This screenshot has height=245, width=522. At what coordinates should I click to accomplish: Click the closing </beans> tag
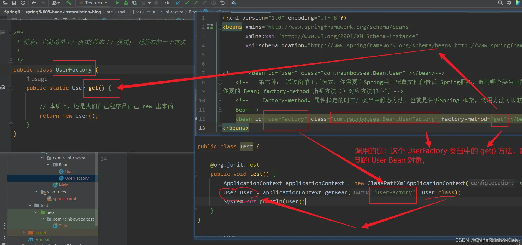coord(236,128)
